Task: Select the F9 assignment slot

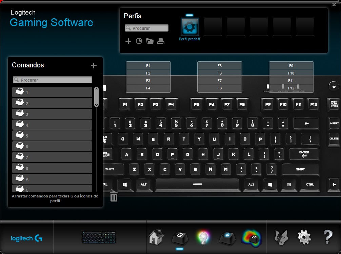Action: point(291,66)
